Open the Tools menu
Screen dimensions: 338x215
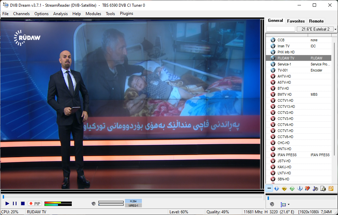(x=111, y=14)
